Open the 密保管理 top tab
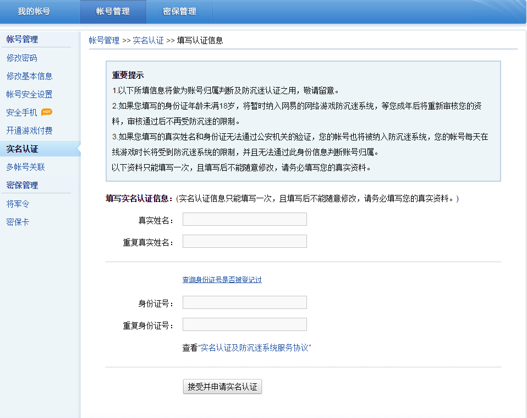 tap(179, 12)
